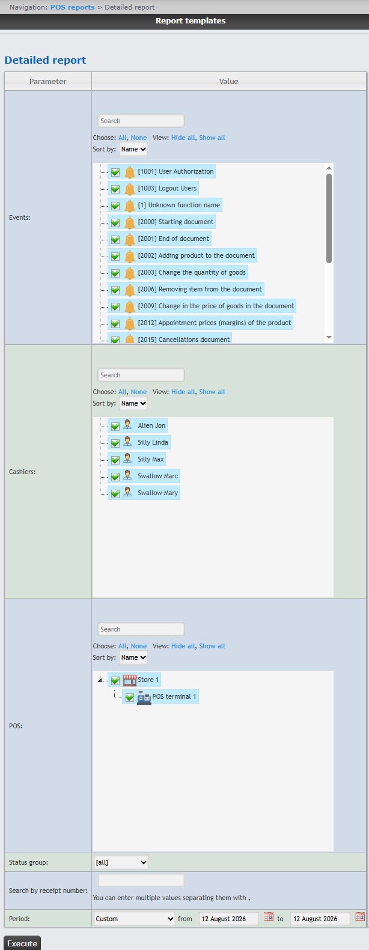Uncheck the Logout Users event checkbox
This screenshot has height=950, width=369.
[115, 189]
